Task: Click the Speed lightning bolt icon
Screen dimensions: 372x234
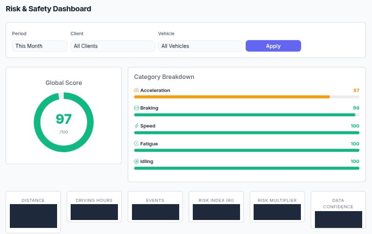Action: (137, 126)
